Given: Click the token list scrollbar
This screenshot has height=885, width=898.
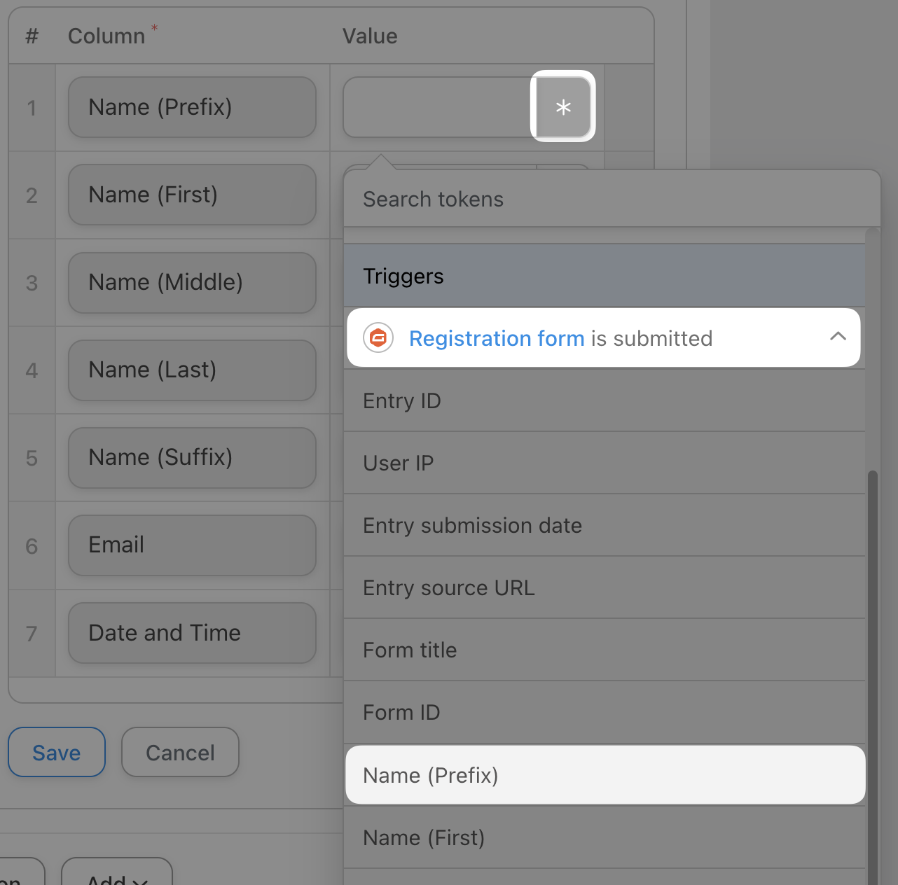Looking at the screenshot, I should 872,630.
